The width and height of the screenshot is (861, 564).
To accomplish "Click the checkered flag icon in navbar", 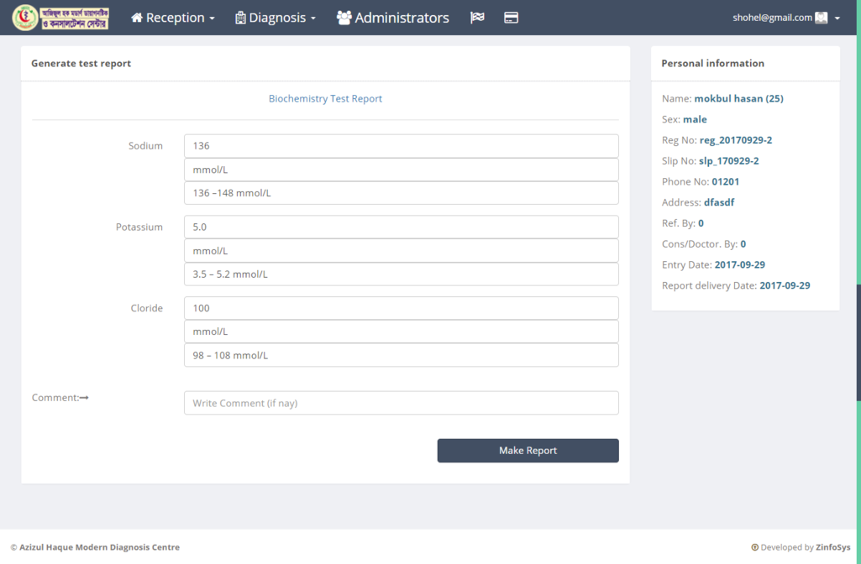I will pyautogui.click(x=477, y=18).
